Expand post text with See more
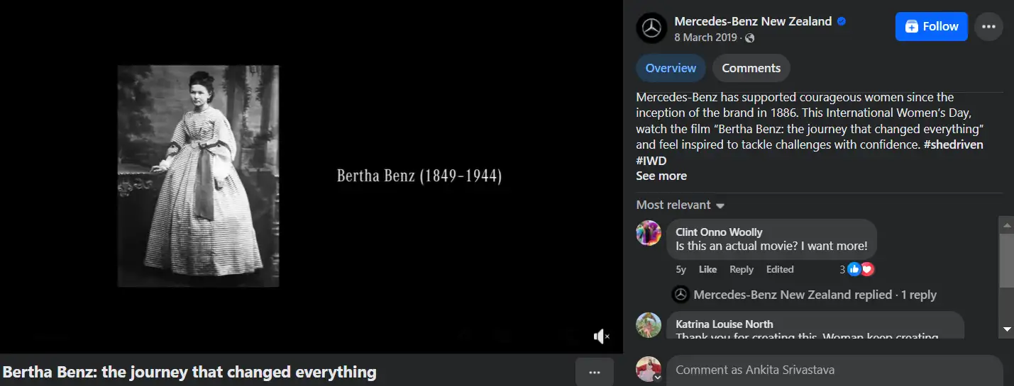The image size is (1014, 386). click(661, 176)
